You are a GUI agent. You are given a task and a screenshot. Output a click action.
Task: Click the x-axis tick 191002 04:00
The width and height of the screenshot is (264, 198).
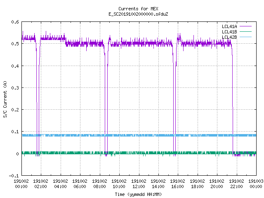tap(60, 184)
